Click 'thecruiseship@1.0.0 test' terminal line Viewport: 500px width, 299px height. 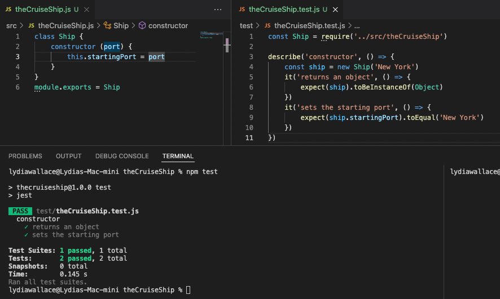60,188
